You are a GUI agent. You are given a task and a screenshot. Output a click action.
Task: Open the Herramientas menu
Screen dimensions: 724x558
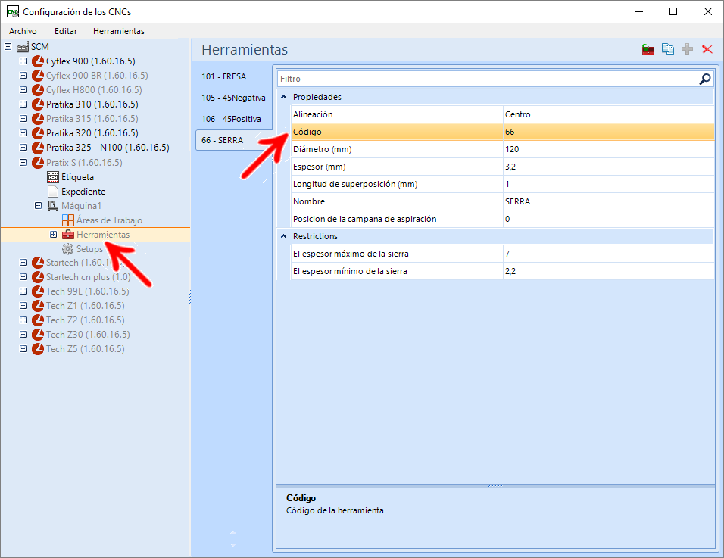click(x=119, y=31)
